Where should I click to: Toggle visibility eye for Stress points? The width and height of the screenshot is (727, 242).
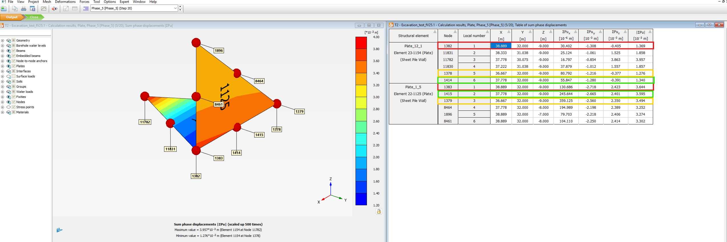(9, 107)
